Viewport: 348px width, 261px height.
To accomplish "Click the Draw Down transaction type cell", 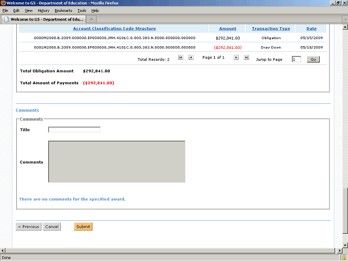I will 271,47.
